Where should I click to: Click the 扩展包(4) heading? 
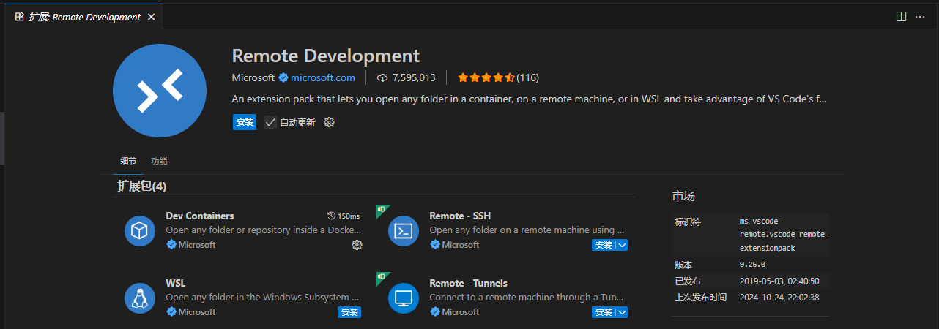[x=142, y=186]
